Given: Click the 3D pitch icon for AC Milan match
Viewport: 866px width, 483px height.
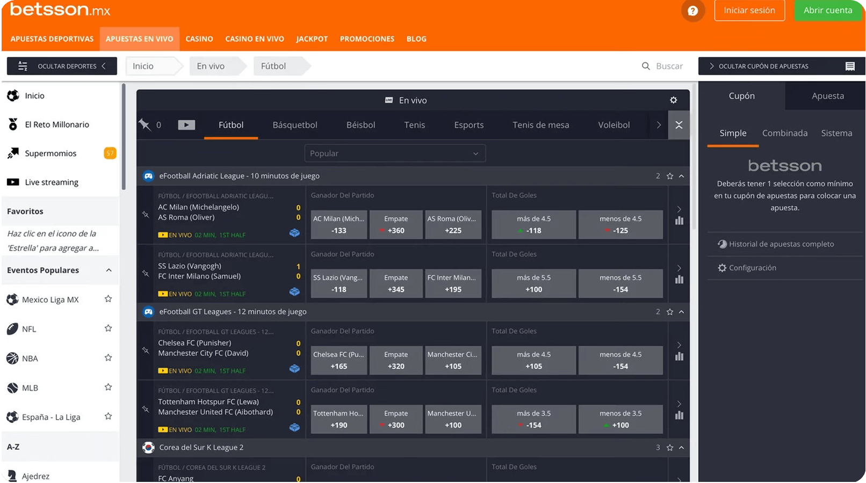Looking at the screenshot, I should (294, 233).
